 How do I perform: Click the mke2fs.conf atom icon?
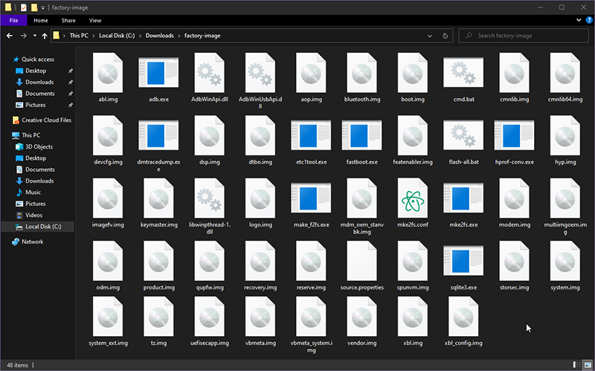[x=413, y=199]
